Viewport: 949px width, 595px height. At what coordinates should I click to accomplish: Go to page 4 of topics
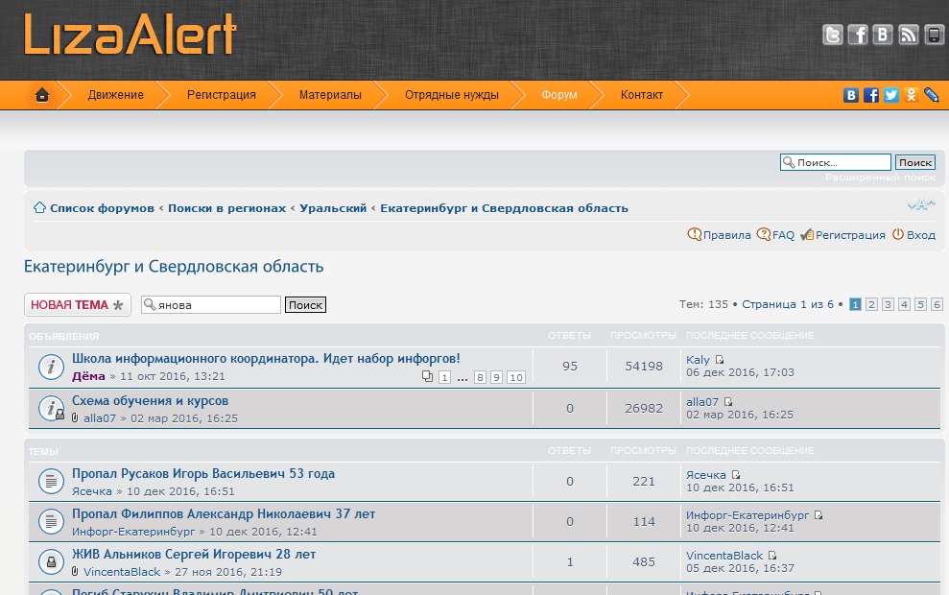pos(904,304)
